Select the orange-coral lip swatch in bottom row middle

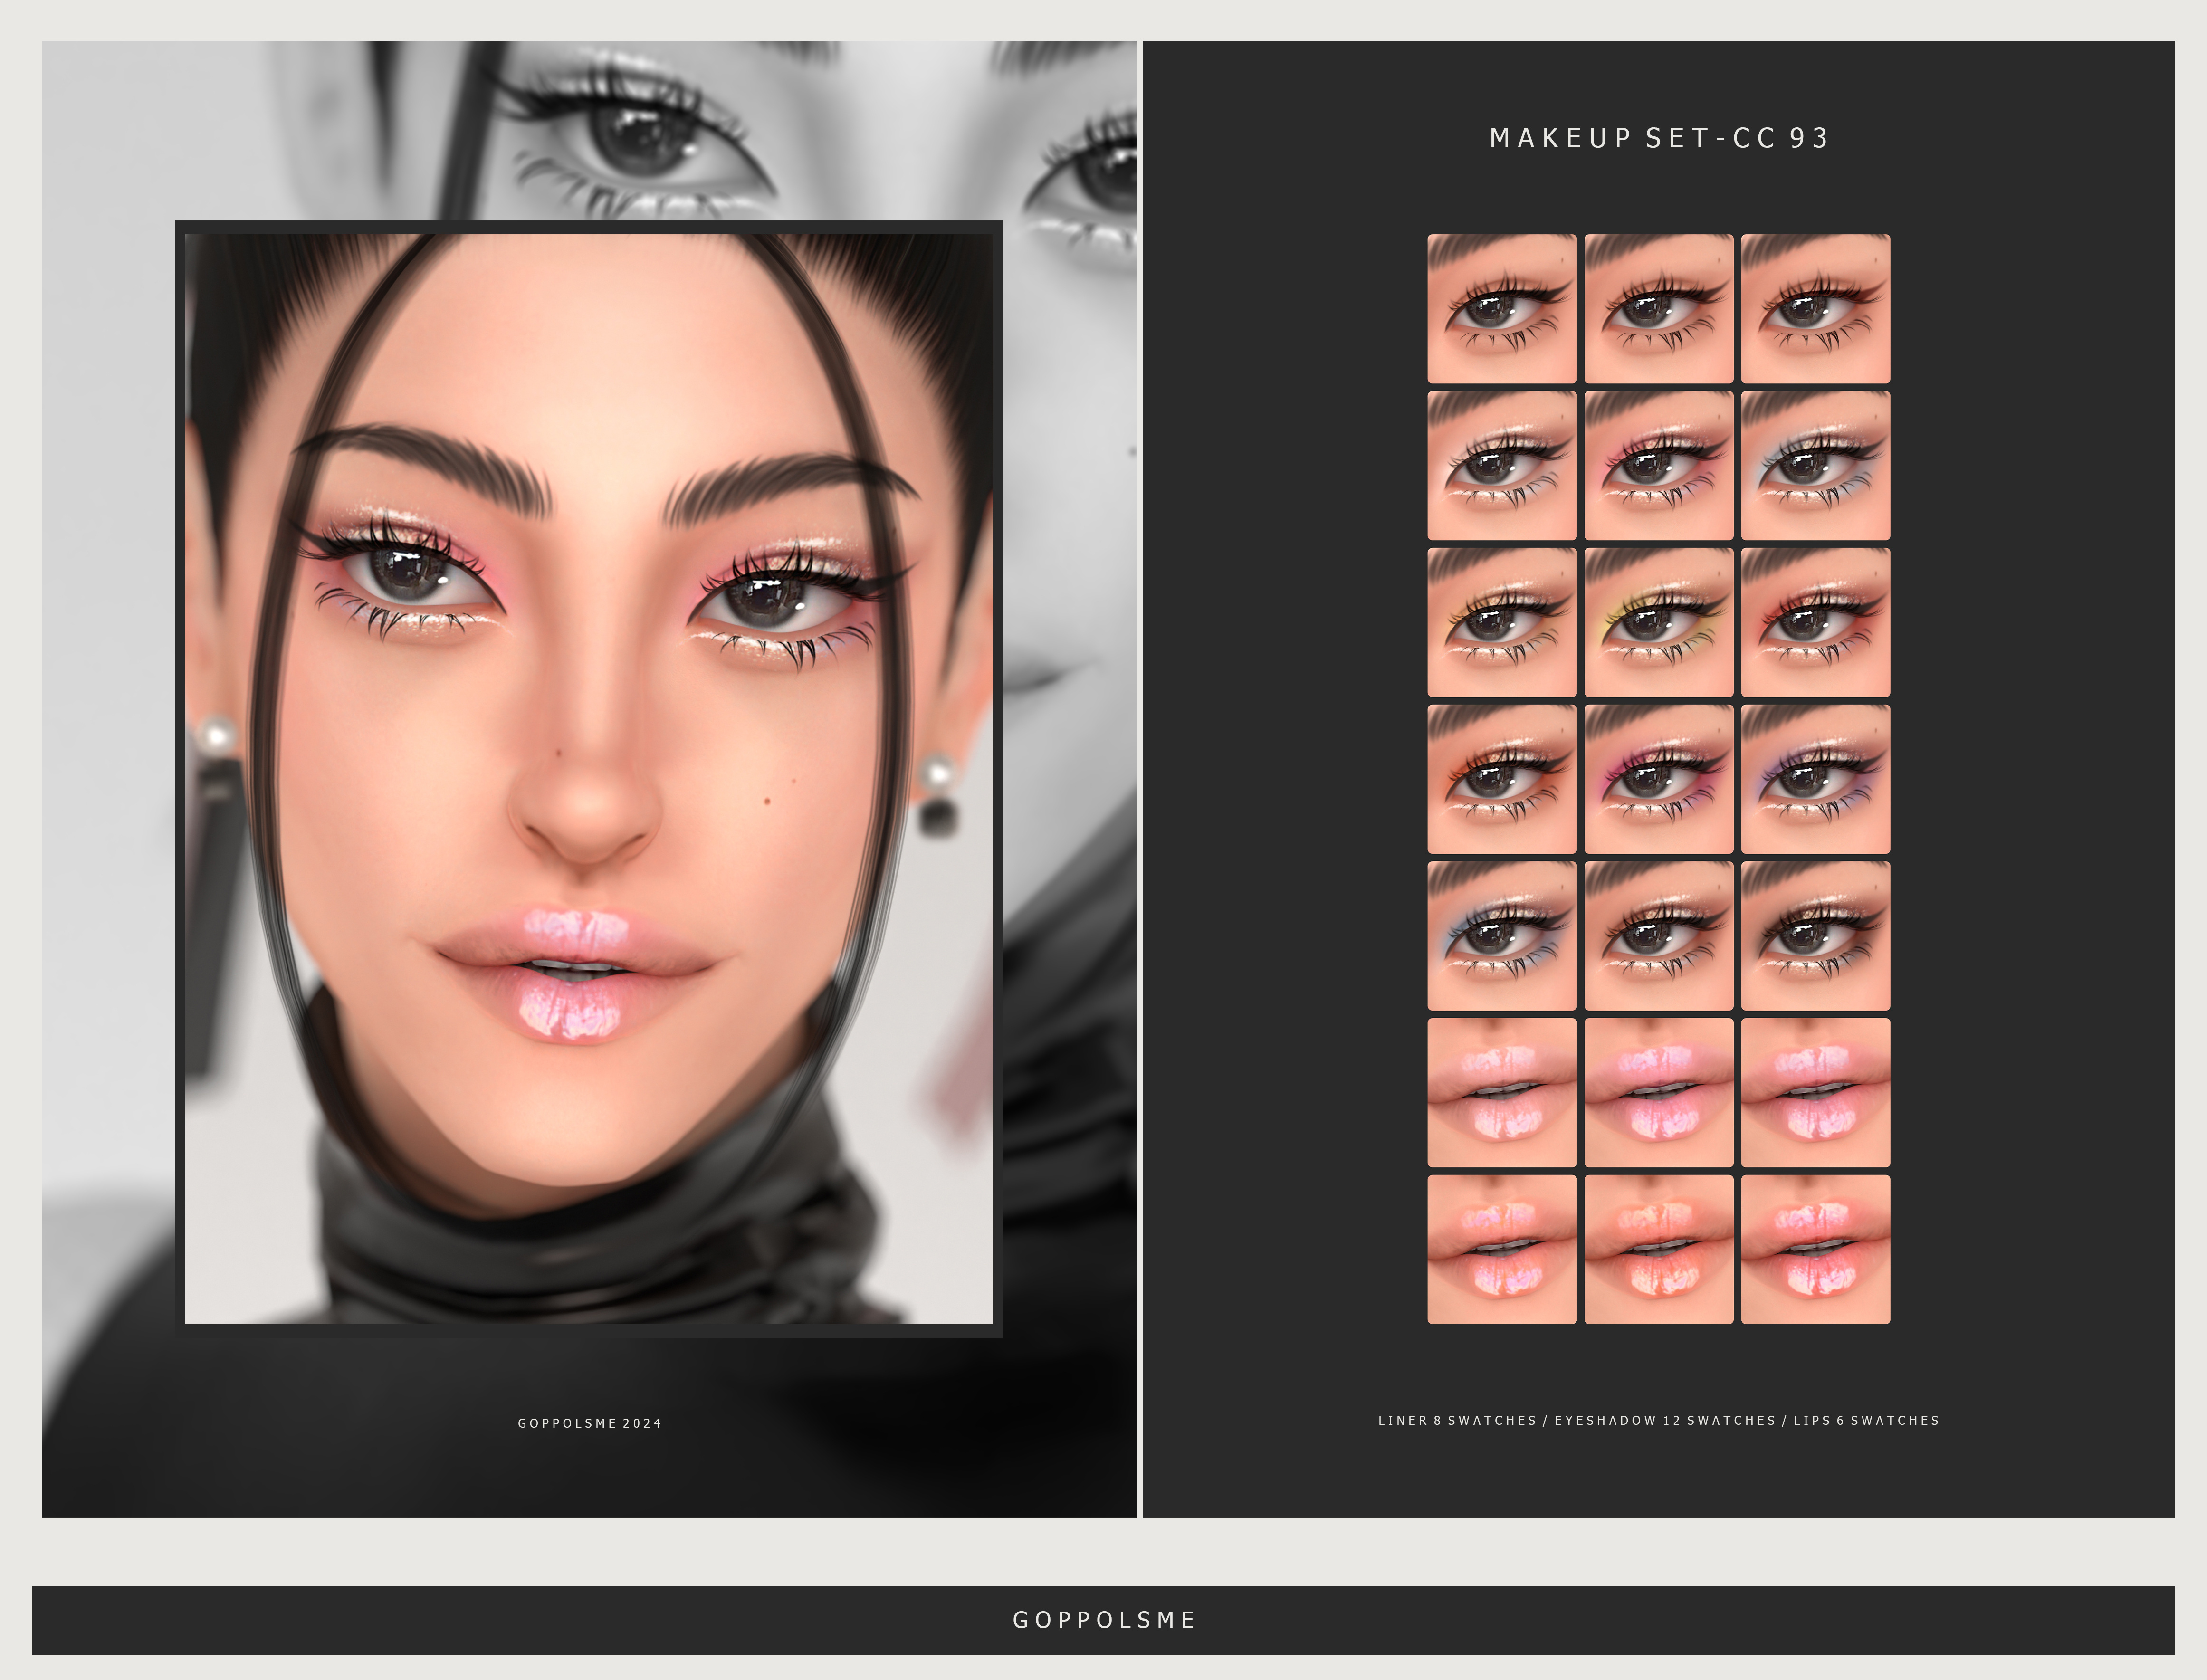1658,1249
